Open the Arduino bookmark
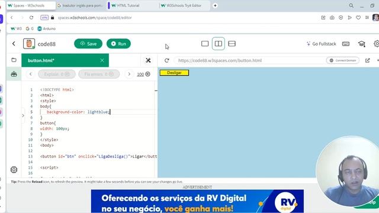Viewport: 379px width, 213px height. click(46, 29)
